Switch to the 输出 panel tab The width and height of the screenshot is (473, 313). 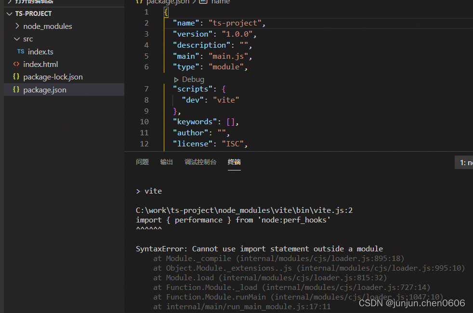point(166,162)
